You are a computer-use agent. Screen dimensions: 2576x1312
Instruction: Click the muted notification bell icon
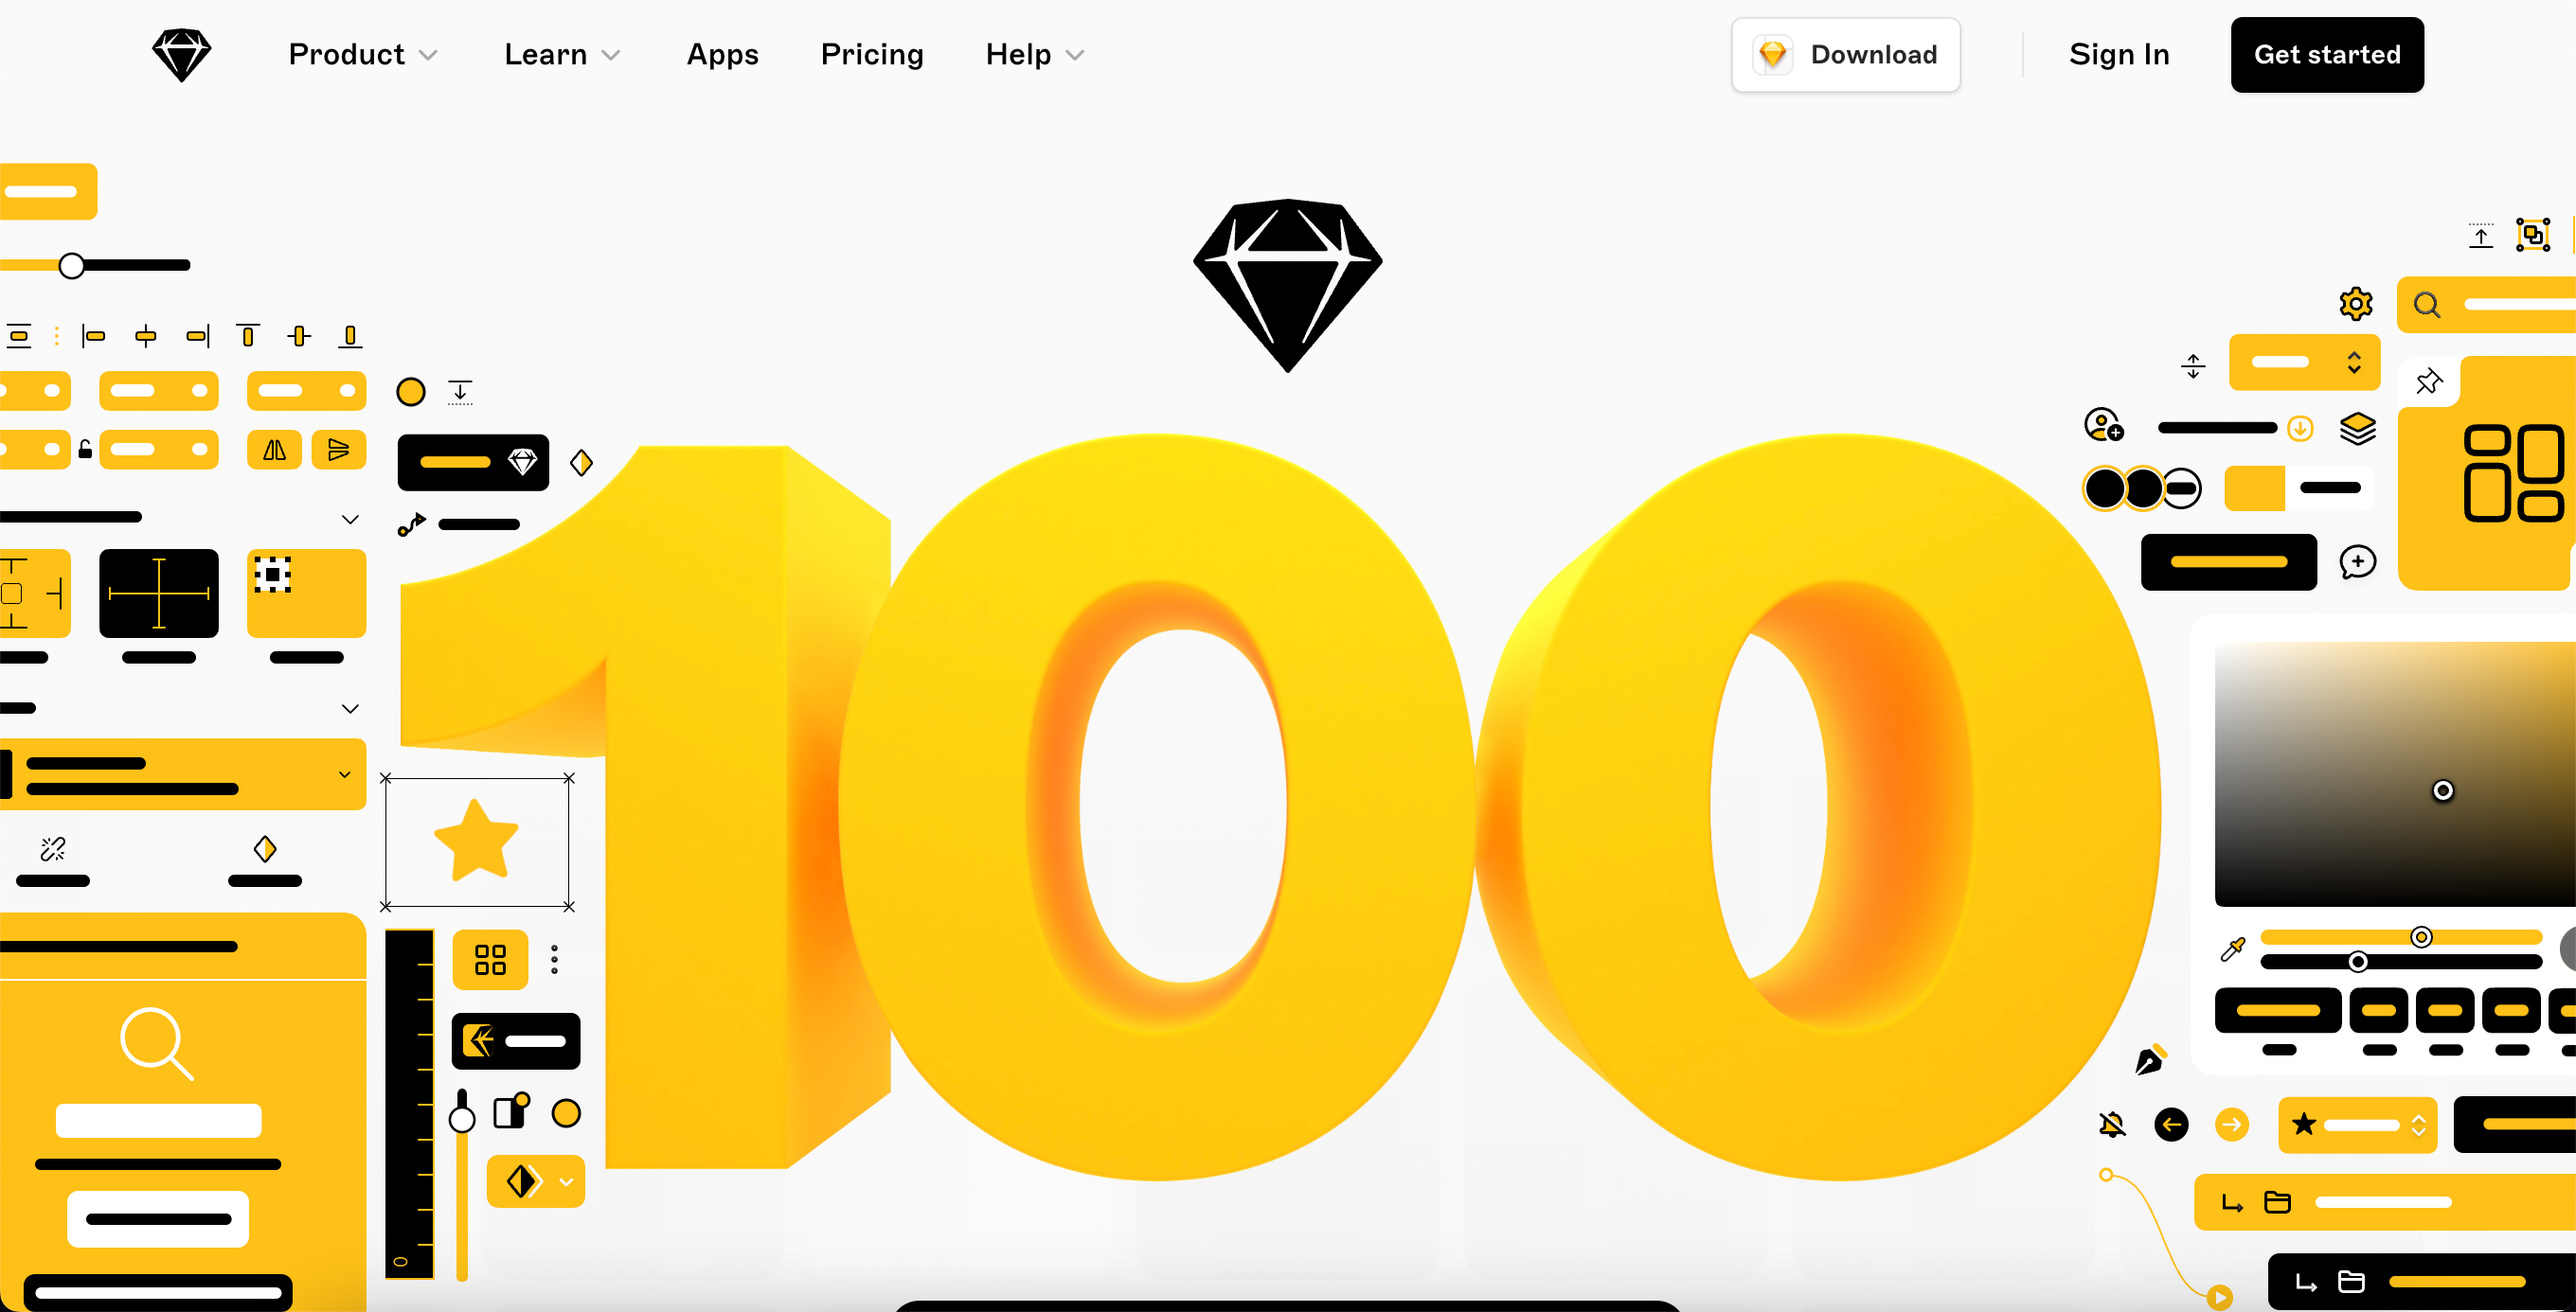(x=2112, y=1125)
